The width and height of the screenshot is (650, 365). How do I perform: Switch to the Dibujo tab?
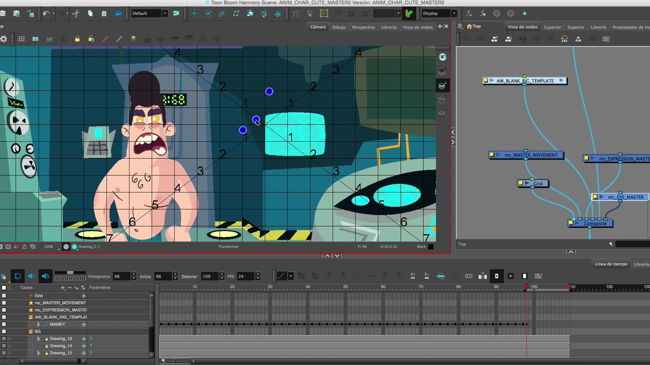339,27
